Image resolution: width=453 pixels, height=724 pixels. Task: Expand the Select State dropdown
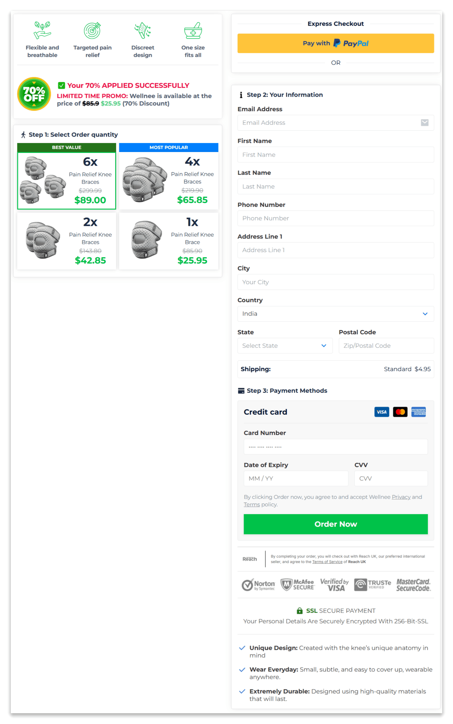pyautogui.click(x=285, y=345)
